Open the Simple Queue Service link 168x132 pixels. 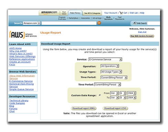pos(21,89)
